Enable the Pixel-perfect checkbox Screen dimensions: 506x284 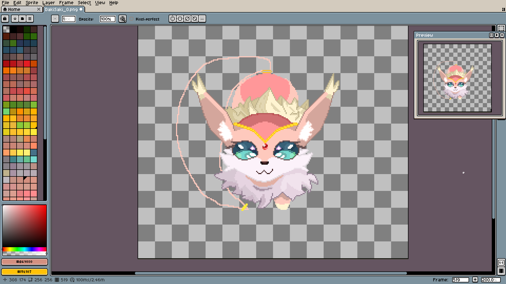pos(132,19)
